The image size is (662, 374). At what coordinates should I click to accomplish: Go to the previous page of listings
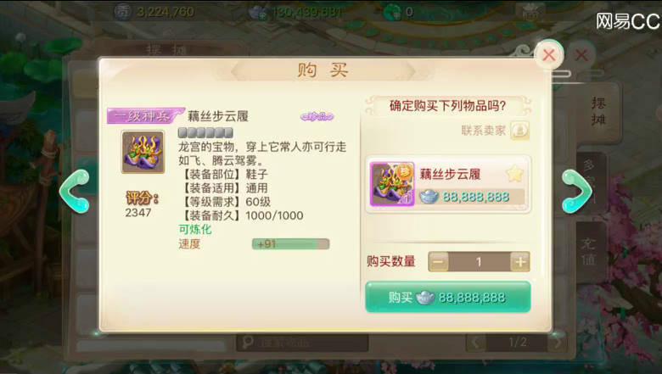(476, 342)
